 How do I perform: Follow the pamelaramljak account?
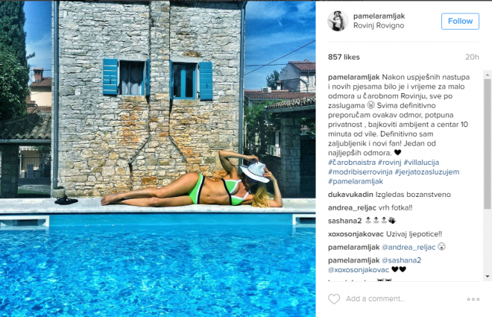click(460, 22)
